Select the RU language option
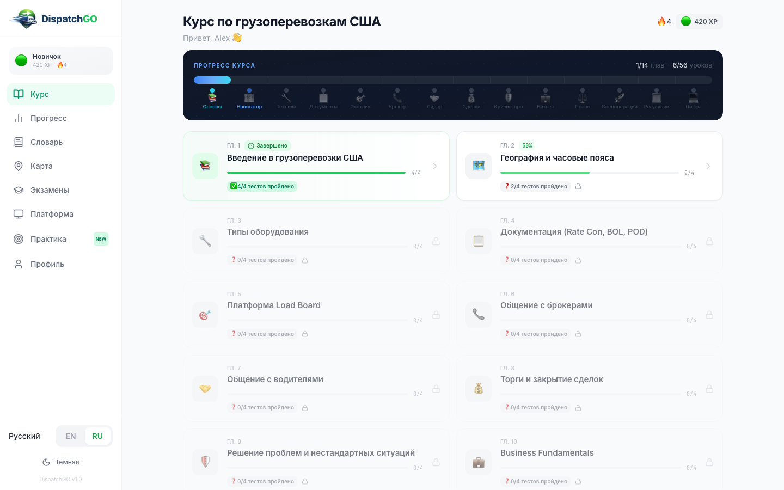This screenshot has height=490, width=784. click(97, 436)
